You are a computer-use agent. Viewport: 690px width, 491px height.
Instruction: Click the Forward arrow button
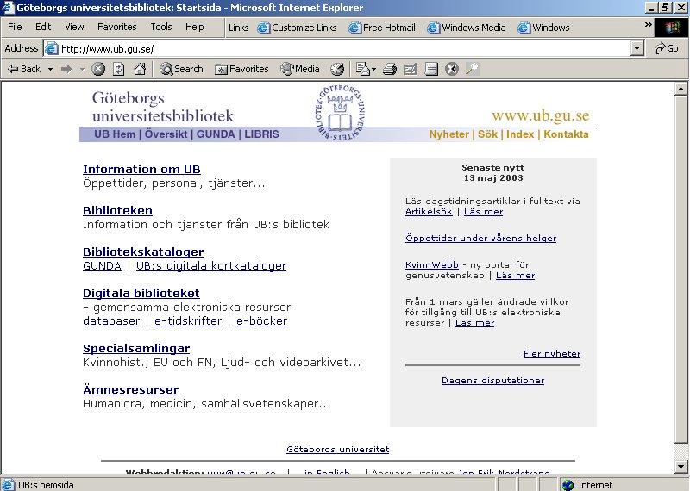coord(66,69)
